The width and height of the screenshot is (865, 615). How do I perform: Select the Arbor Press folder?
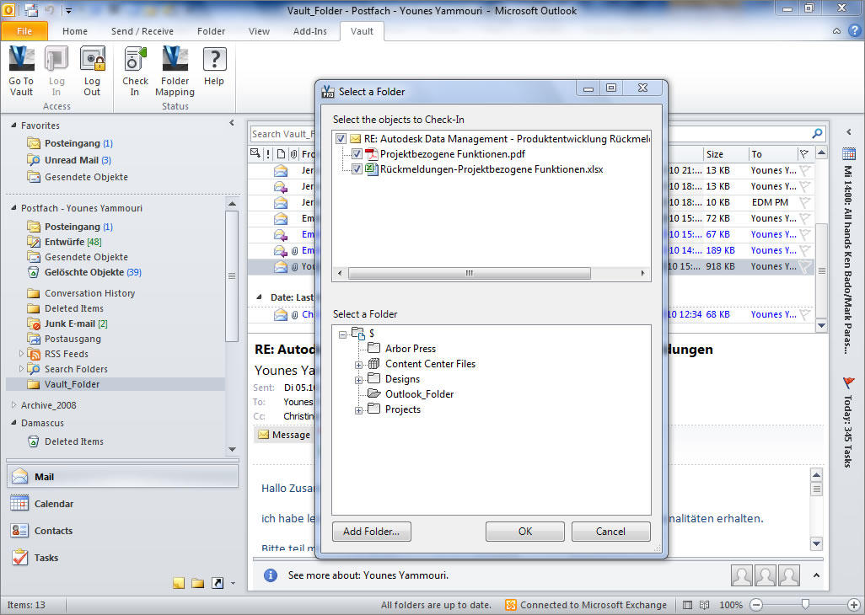click(411, 348)
